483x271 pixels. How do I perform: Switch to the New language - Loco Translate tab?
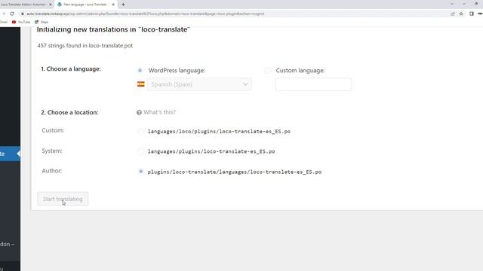click(x=85, y=5)
